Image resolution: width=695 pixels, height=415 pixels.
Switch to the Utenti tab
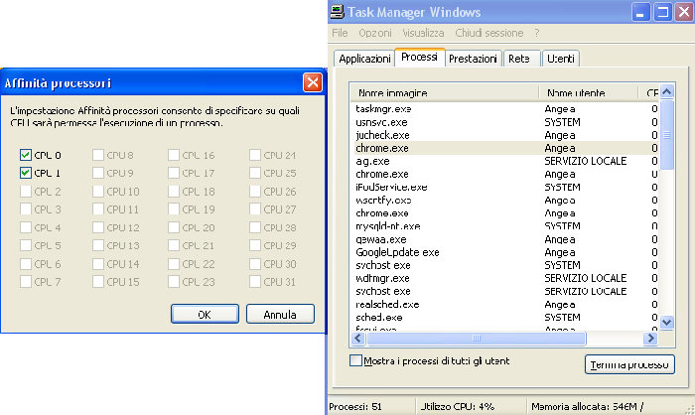pyautogui.click(x=561, y=59)
